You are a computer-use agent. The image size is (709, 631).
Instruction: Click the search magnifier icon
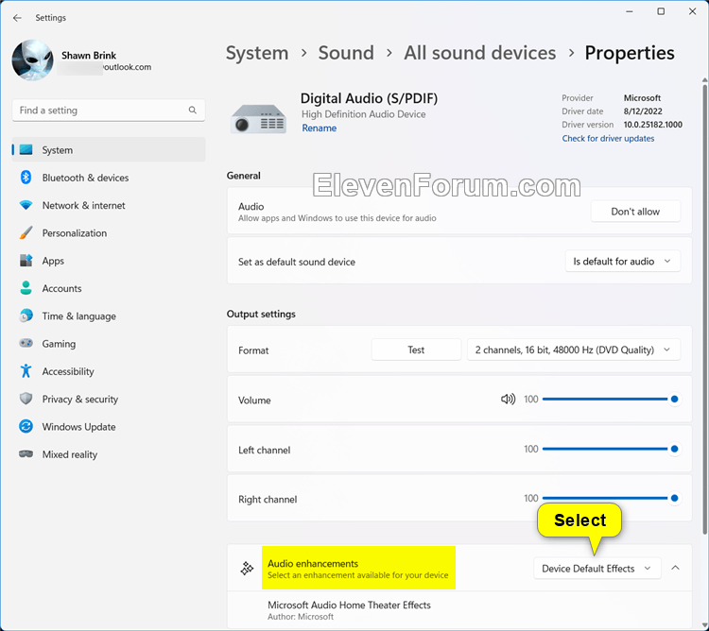193,110
